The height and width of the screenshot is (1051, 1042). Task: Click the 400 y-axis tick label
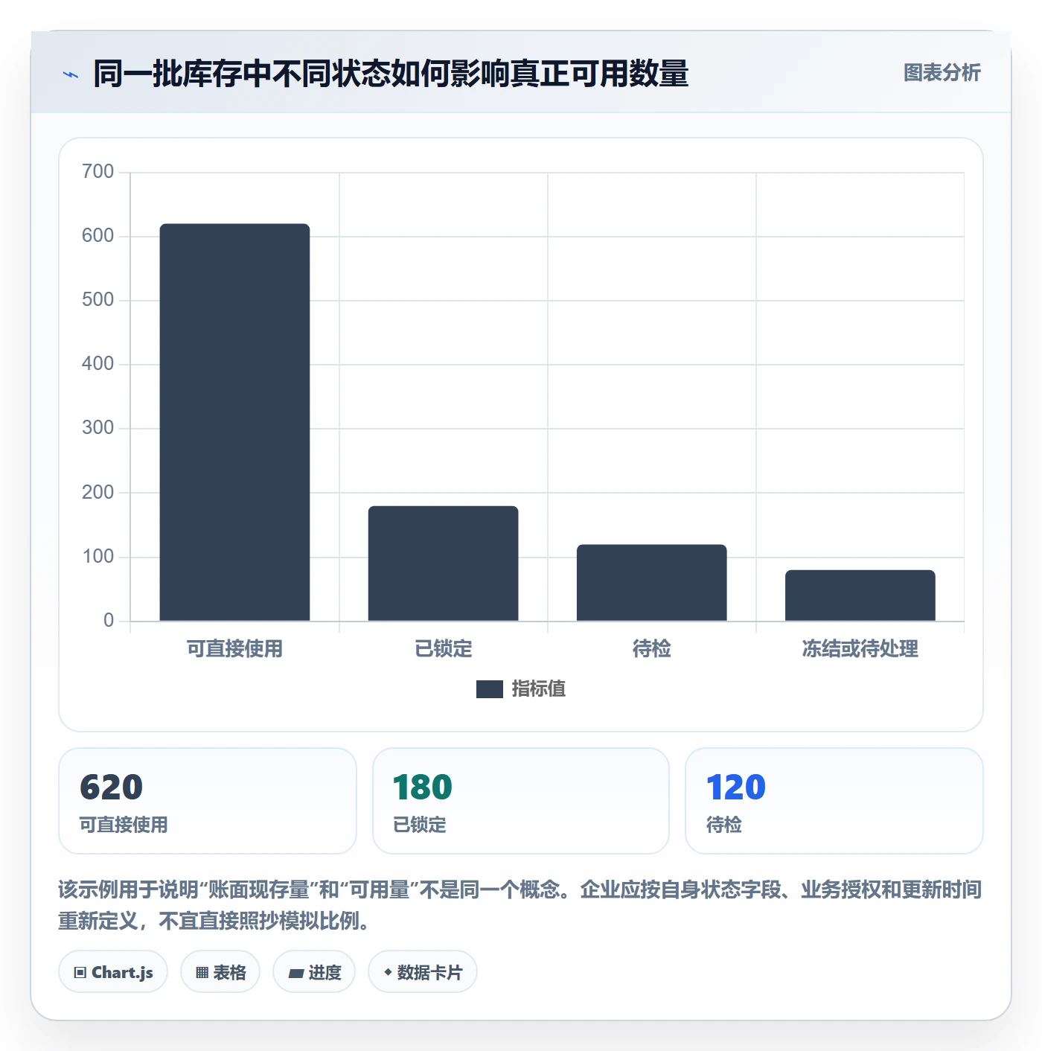coord(98,364)
